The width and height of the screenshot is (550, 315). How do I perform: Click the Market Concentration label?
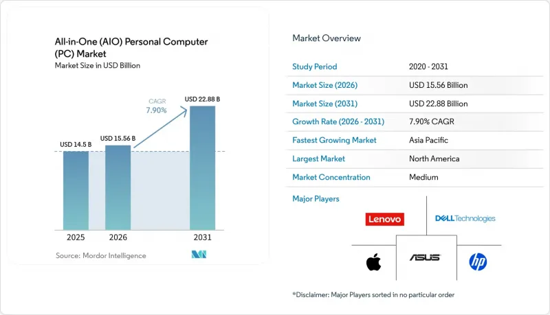(x=331, y=177)
